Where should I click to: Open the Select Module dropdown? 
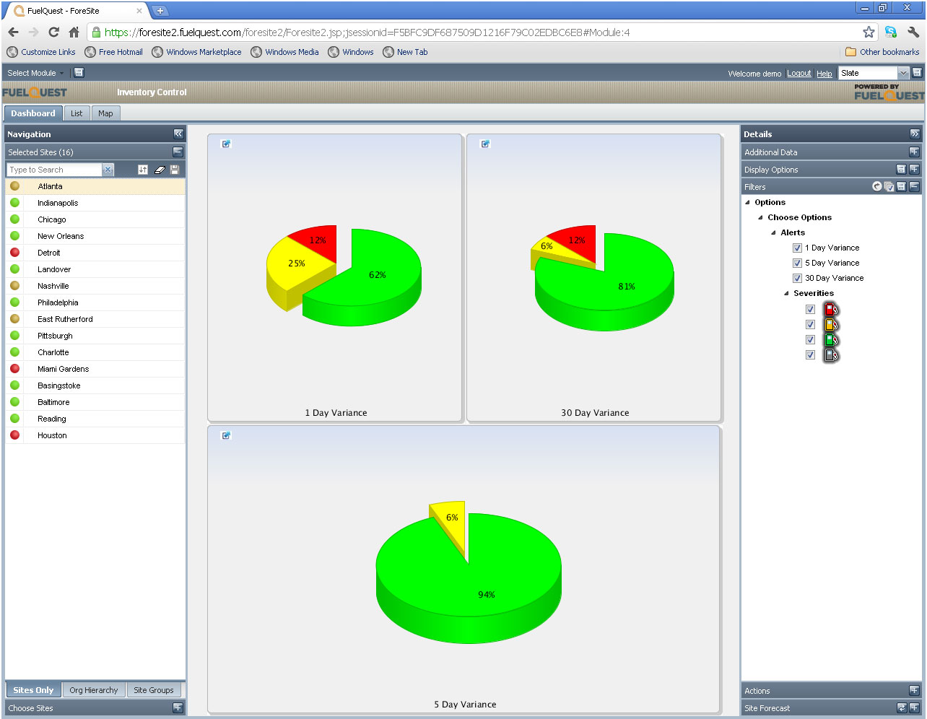point(35,73)
